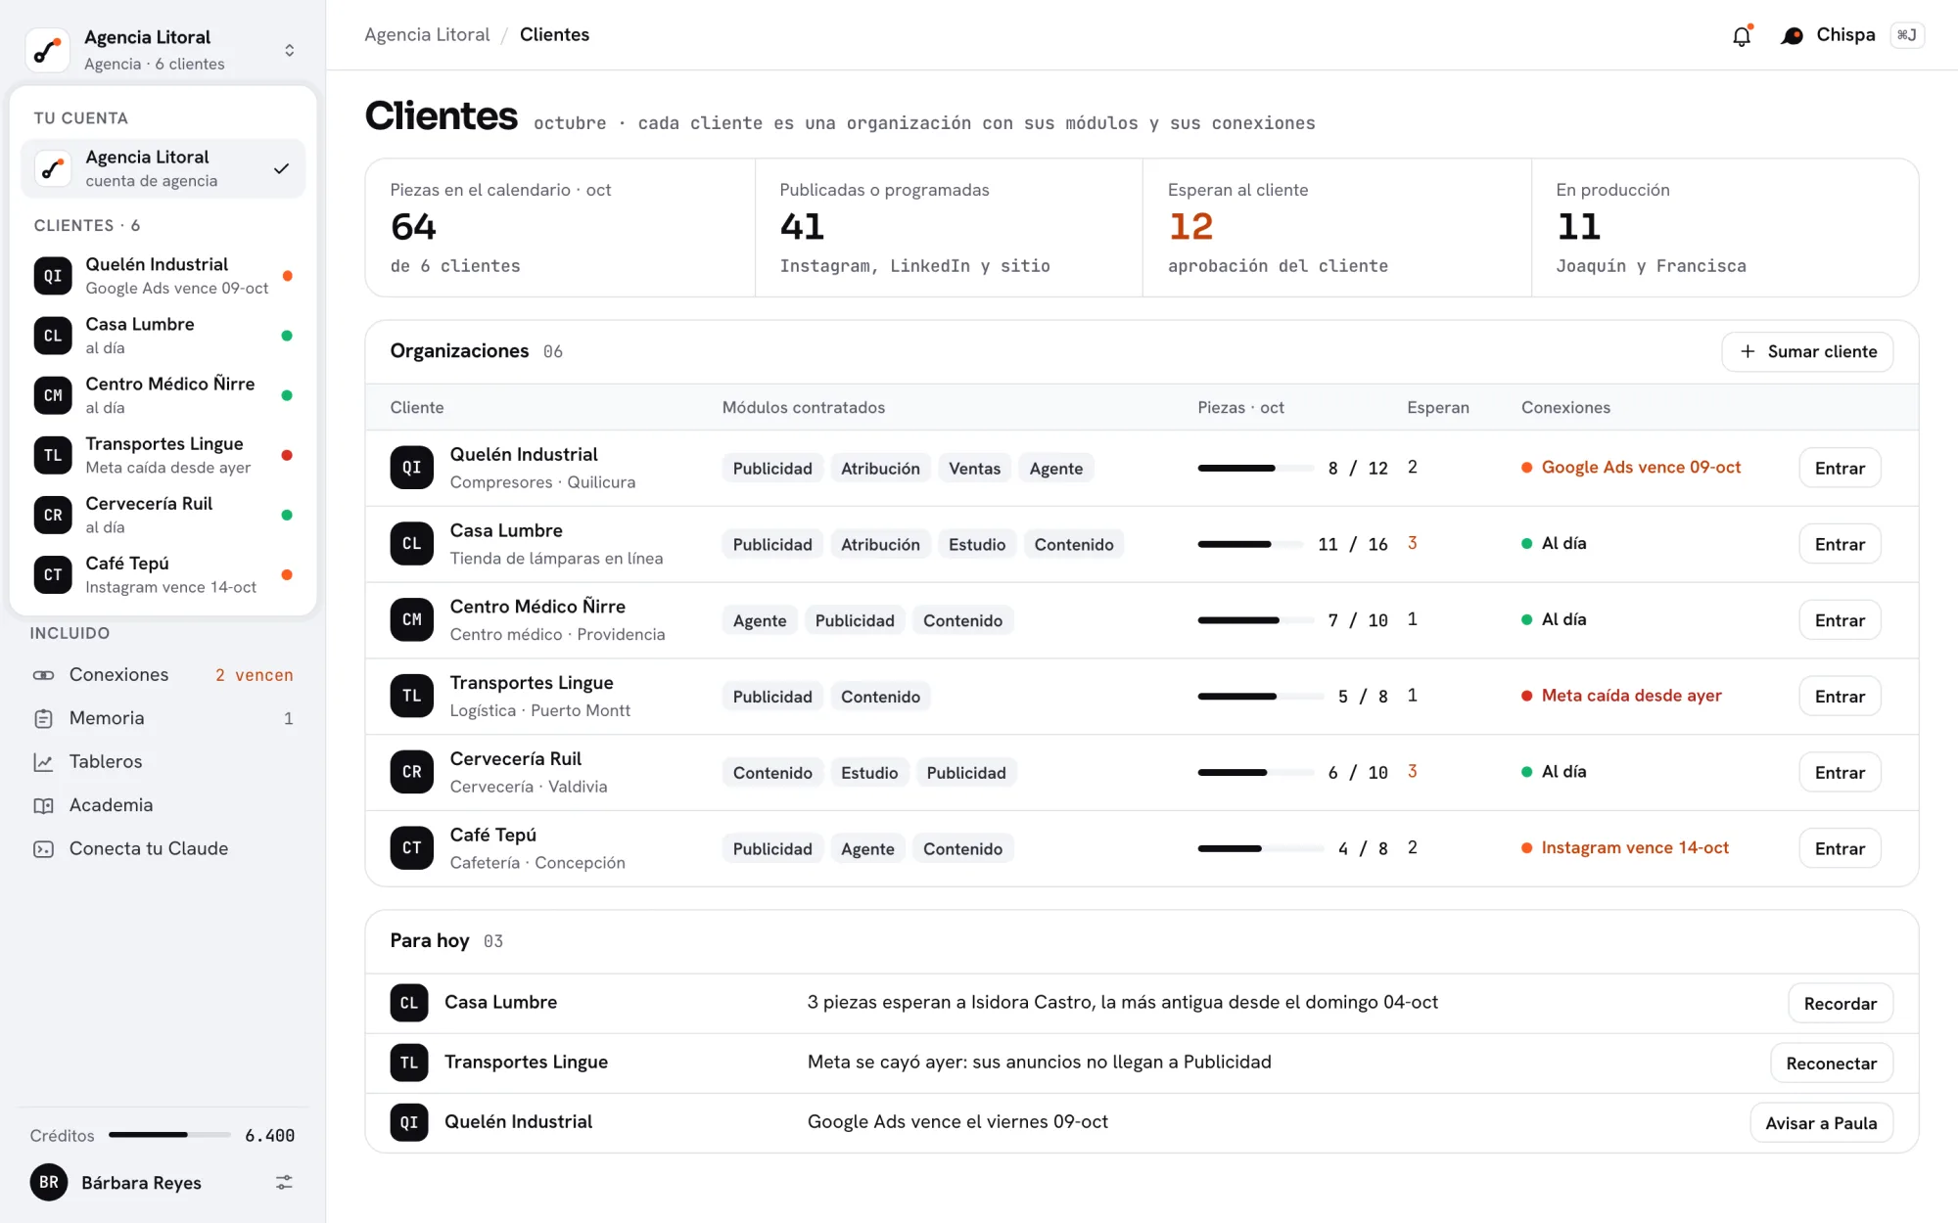The width and height of the screenshot is (1958, 1223).
Task: Click the QI avatar in the switcher
Action: click(x=53, y=276)
